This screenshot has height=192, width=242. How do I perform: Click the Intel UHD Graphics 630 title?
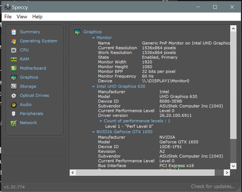pos(121,86)
